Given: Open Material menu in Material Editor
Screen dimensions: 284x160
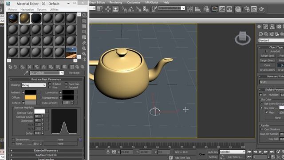Looking at the screenshot, I should click(12, 9).
